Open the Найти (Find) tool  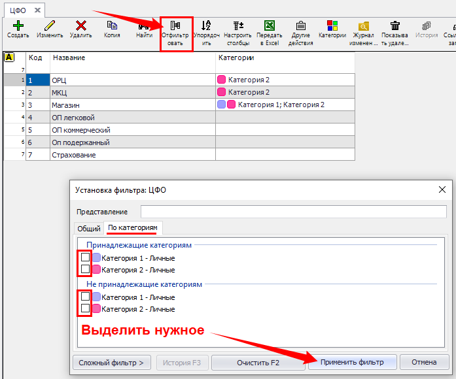[144, 26]
